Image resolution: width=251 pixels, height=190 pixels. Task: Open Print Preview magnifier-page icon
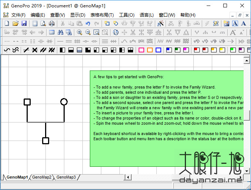pos(43,24)
